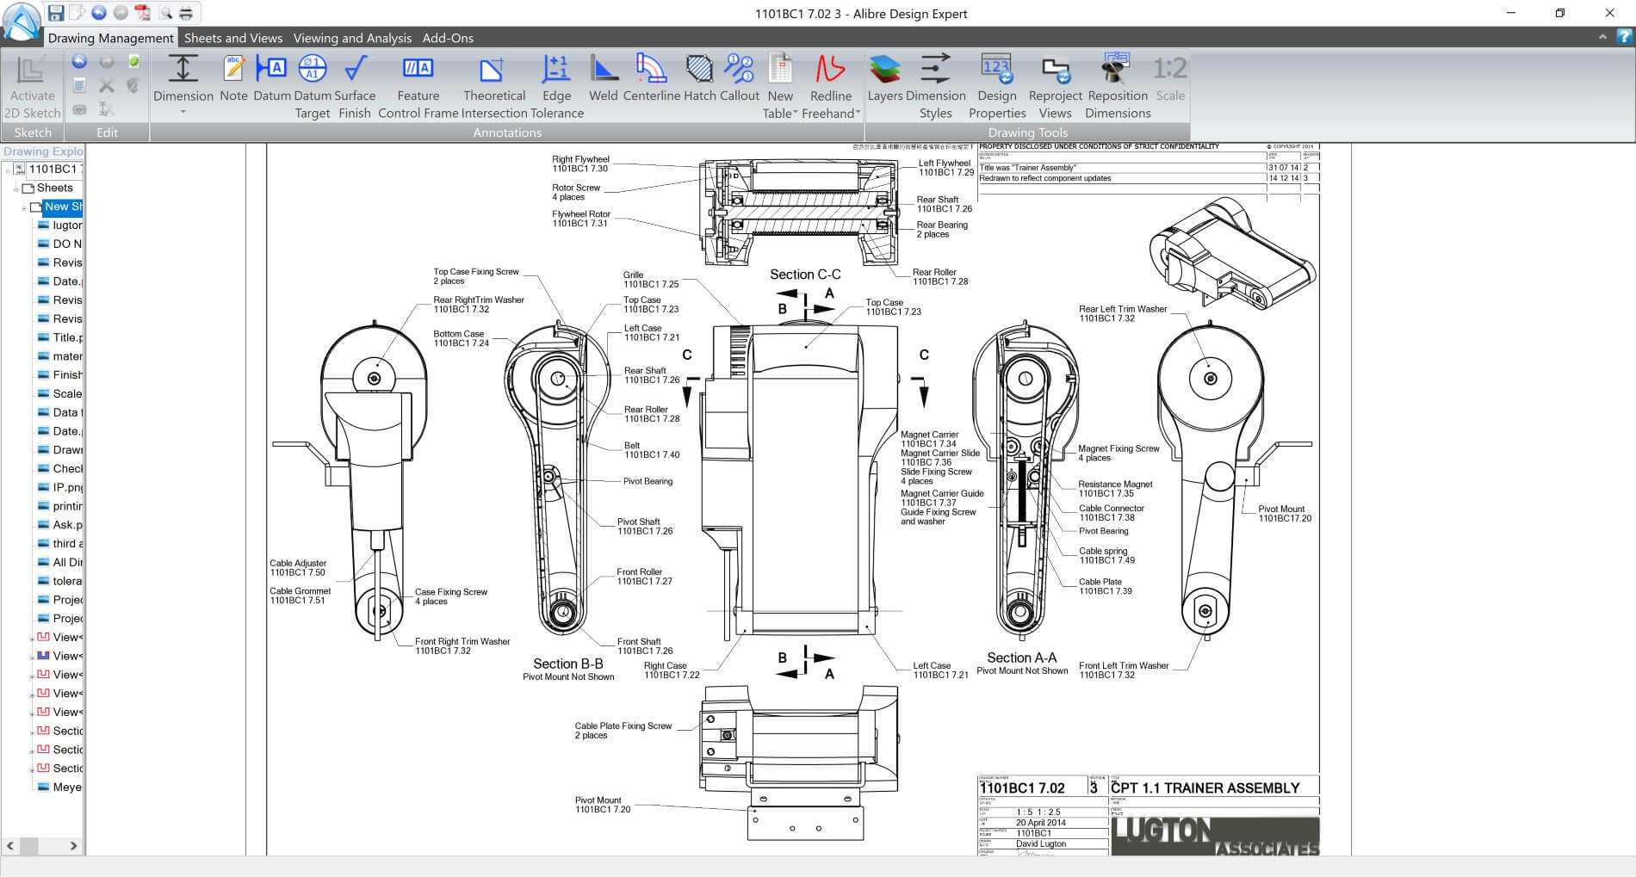This screenshot has width=1636, height=877.
Task: Click the 1:2 Scale tool
Action: pos(1170,79)
